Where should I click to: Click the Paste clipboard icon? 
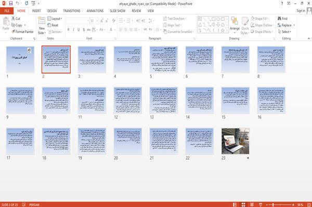click(6, 21)
